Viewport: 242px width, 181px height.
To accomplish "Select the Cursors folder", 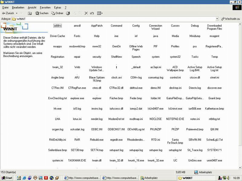I will click(175, 26).
